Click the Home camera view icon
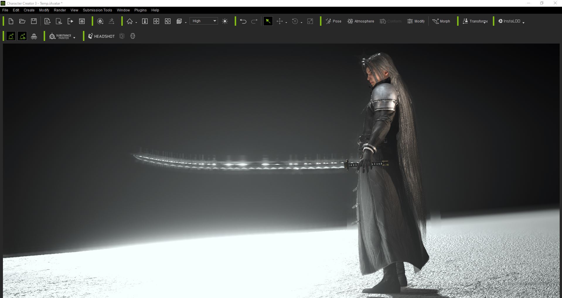The width and height of the screenshot is (562, 298). tap(130, 21)
